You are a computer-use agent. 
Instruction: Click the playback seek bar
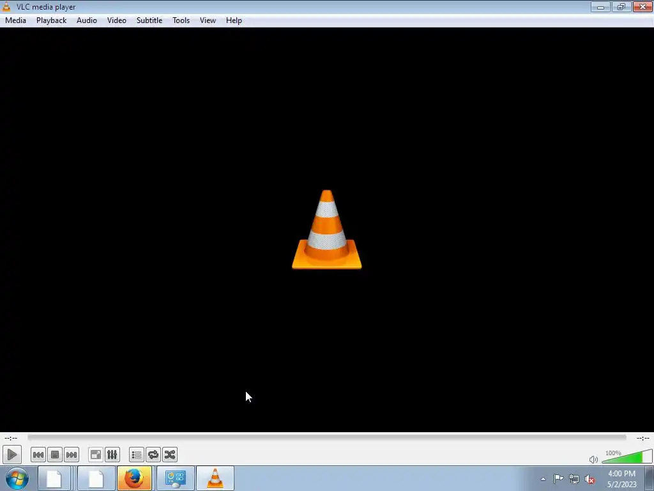[327, 437]
